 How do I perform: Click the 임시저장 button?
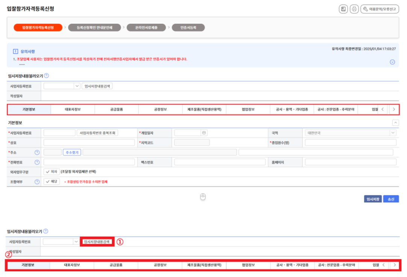click(x=373, y=199)
